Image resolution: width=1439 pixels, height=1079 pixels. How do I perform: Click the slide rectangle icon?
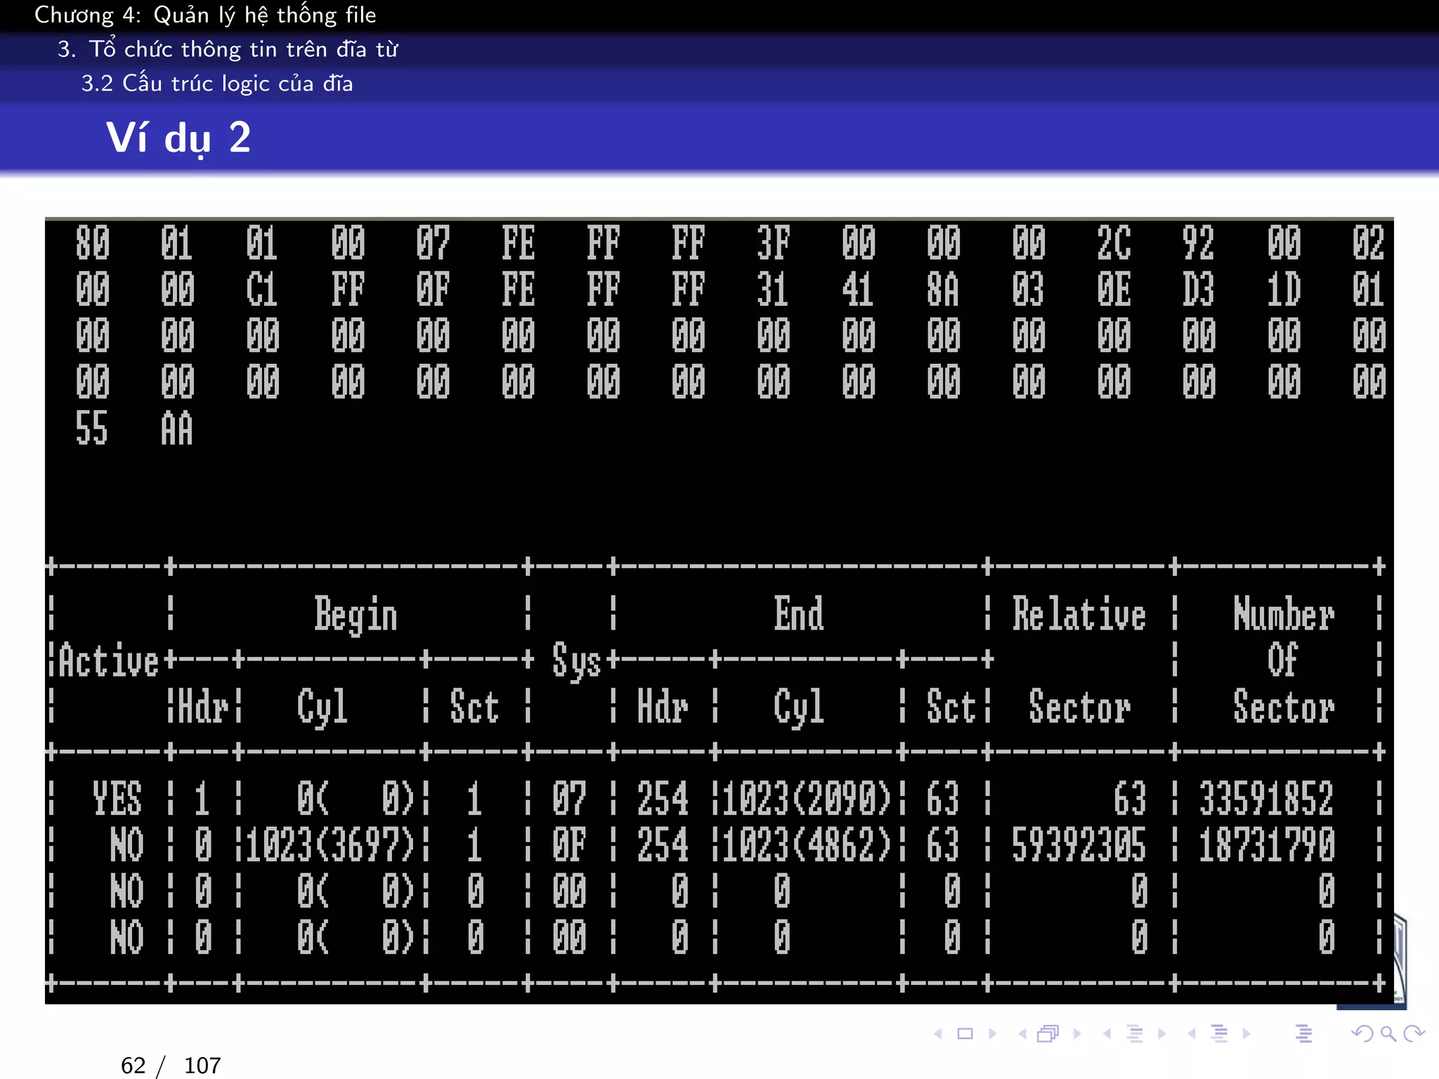(x=965, y=1033)
